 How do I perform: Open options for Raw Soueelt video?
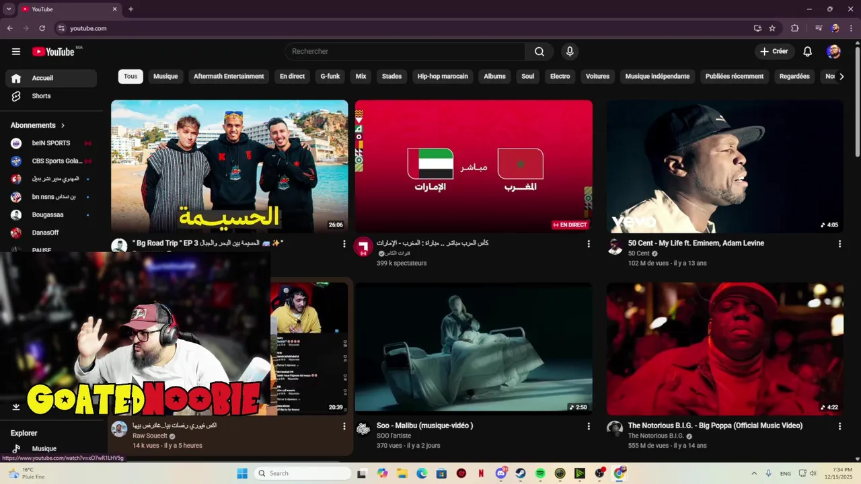pos(344,426)
